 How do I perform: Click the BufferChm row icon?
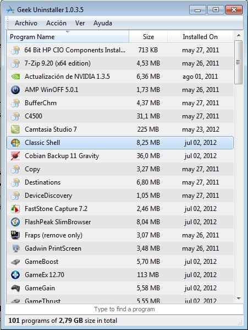point(15,103)
